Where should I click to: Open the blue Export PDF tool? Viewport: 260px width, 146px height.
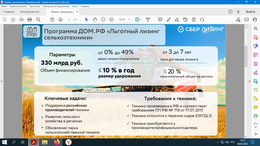tap(255, 46)
